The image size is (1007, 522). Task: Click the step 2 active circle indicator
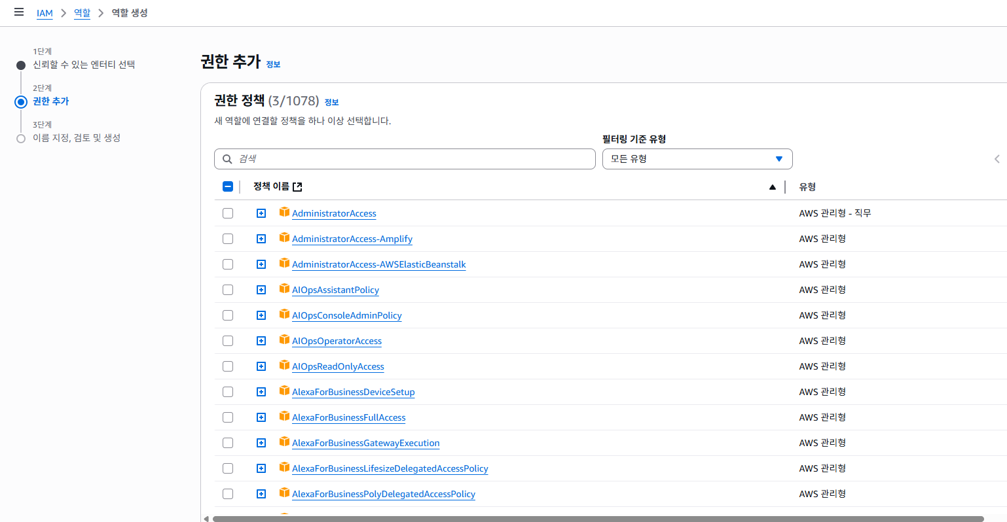pos(21,102)
